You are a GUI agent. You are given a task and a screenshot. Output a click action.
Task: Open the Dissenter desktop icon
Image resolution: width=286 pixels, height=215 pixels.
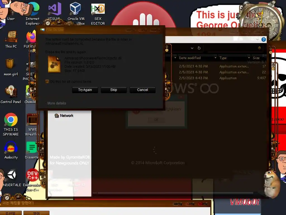[32, 150]
